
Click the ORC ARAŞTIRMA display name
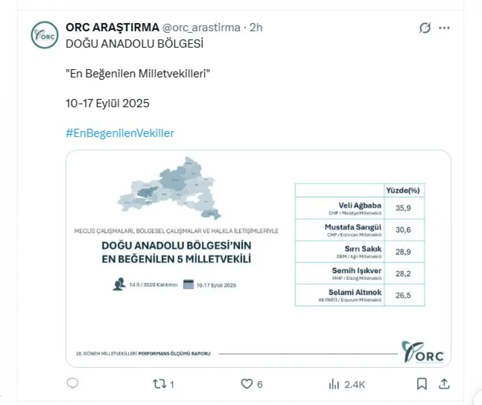click(112, 27)
